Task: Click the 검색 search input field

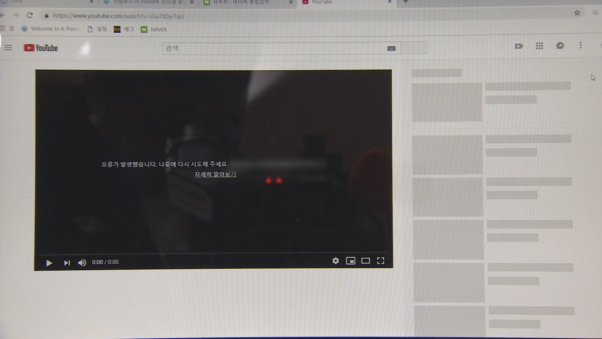Action: pos(273,48)
